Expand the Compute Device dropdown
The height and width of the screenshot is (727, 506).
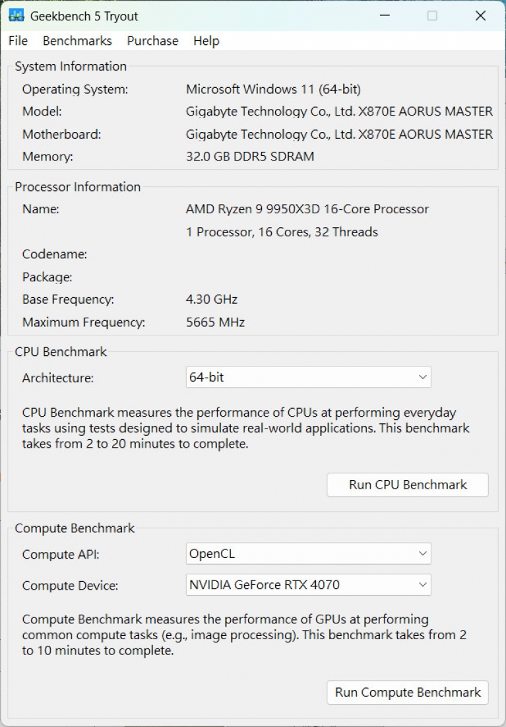tap(308, 584)
